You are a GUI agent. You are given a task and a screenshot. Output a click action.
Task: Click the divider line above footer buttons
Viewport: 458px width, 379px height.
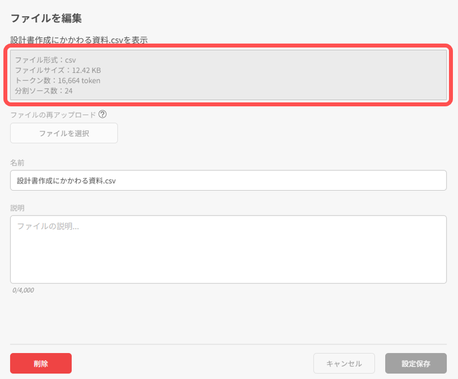pos(228,344)
